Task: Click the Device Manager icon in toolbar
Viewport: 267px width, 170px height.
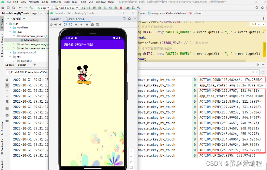Action: pos(134,8)
